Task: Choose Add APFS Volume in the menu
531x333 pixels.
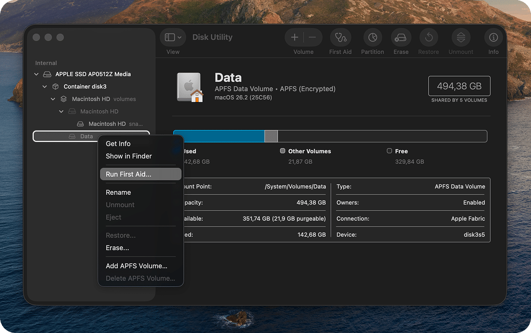Action: (x=136, y=265)
